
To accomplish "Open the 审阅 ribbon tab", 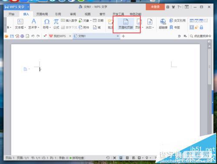I will point(73,14).
